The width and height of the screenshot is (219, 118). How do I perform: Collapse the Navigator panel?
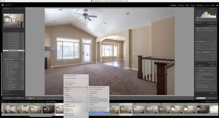(x=4, y=8)
